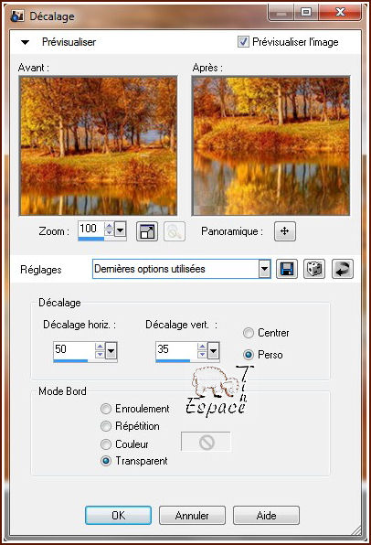Randomize parameters with the dice icon
The width and height of the screenshot is (371, 545).
pyautogui.click(x=314, y=269)
